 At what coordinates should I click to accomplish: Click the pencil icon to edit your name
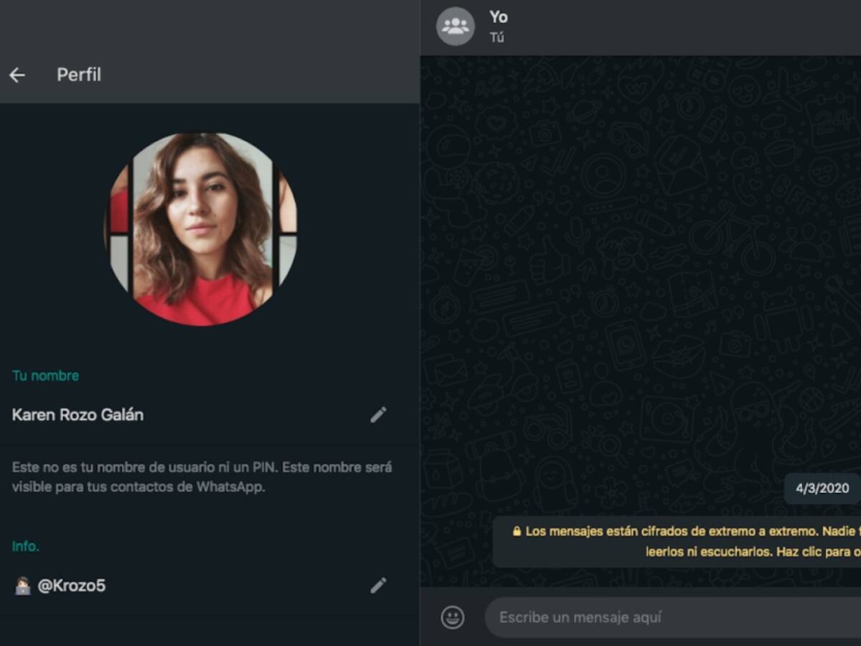tap(378, 415)
